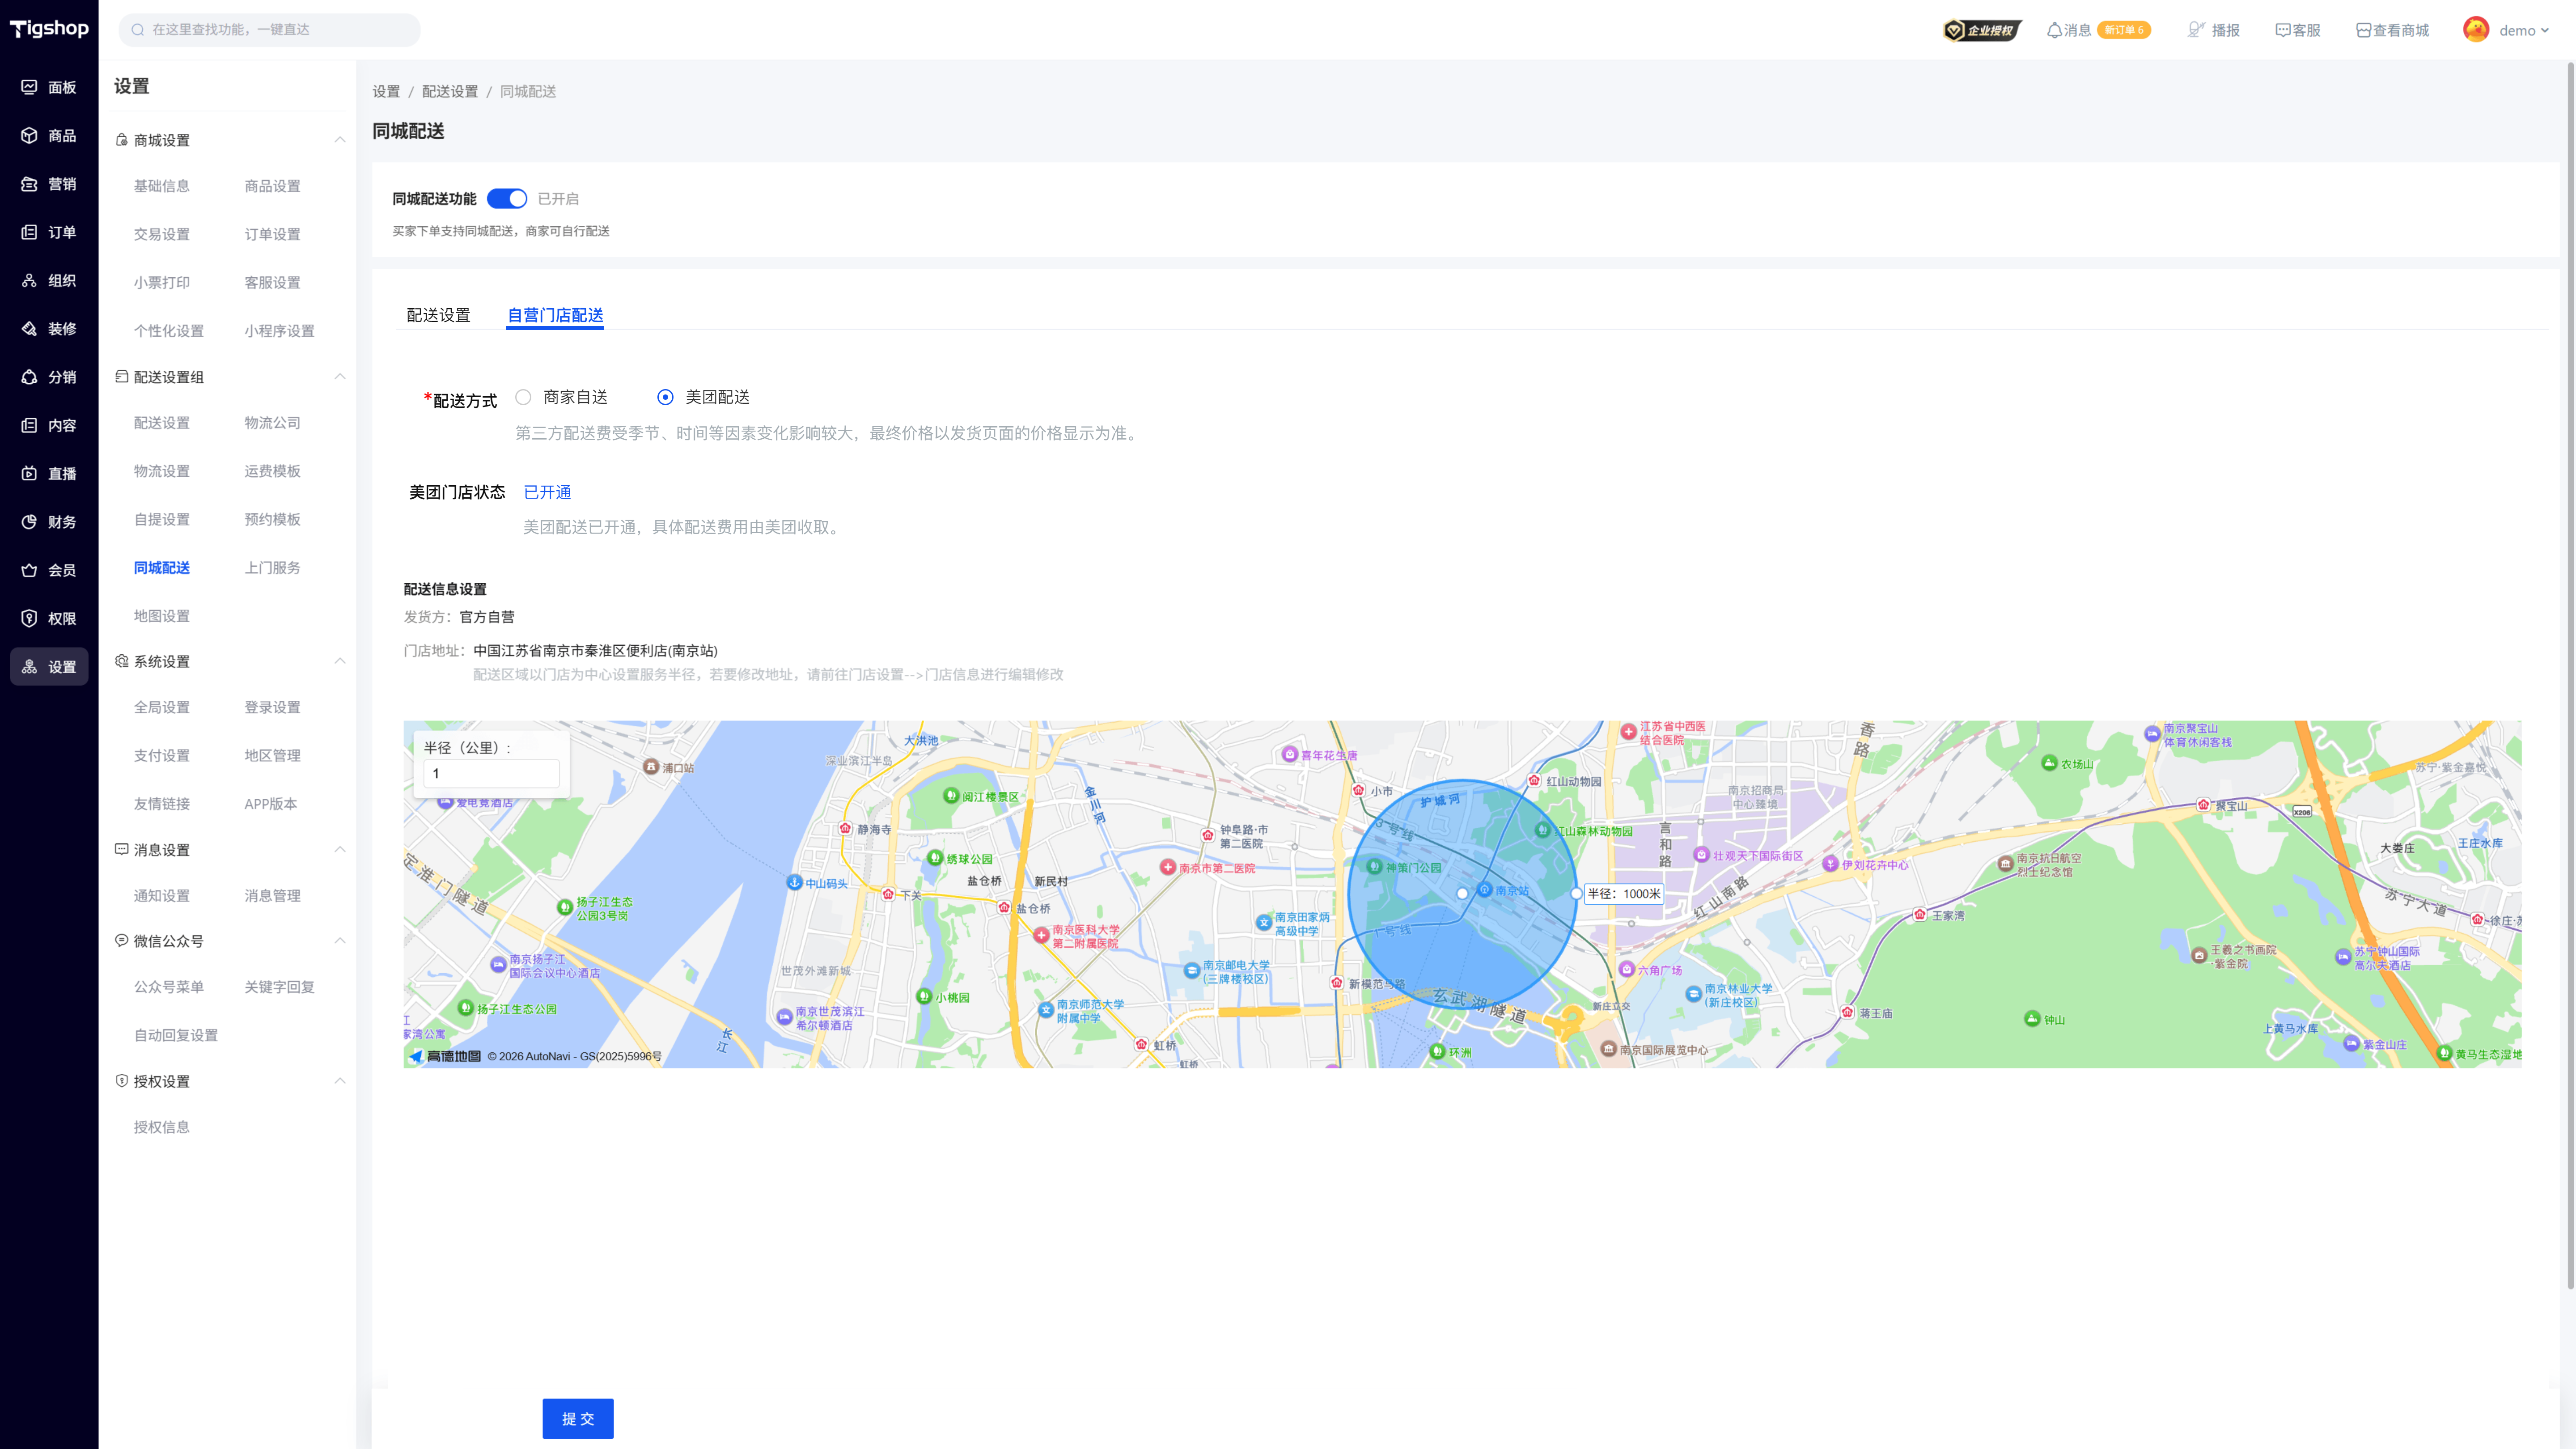
Task: Click the 设置 breadcrumb link
Action: [x=386, y=92]
